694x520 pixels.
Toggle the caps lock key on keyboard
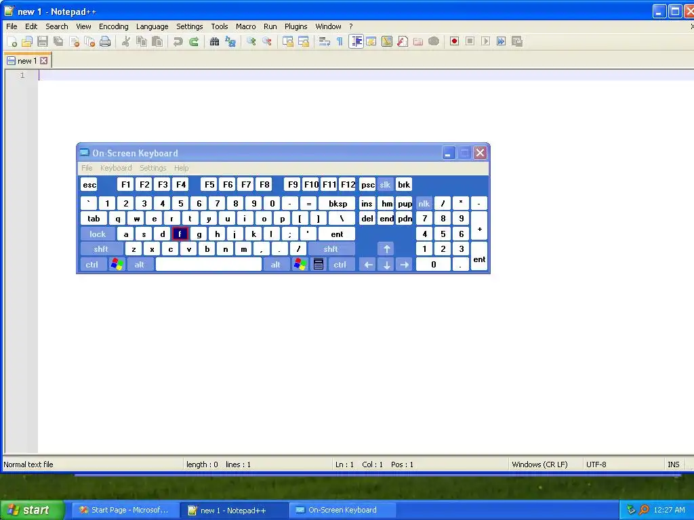click(x=98, y=234)
